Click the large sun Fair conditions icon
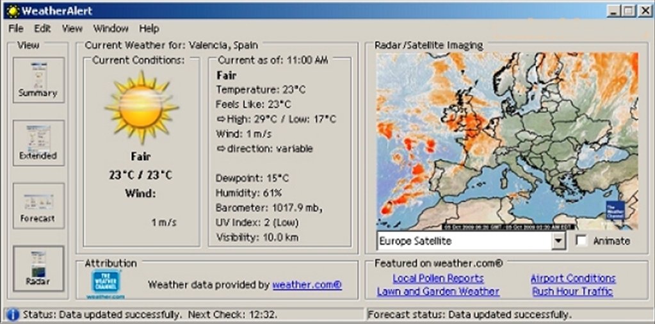Viewport: 655px width, 324px height. click(x=142, y=106)
